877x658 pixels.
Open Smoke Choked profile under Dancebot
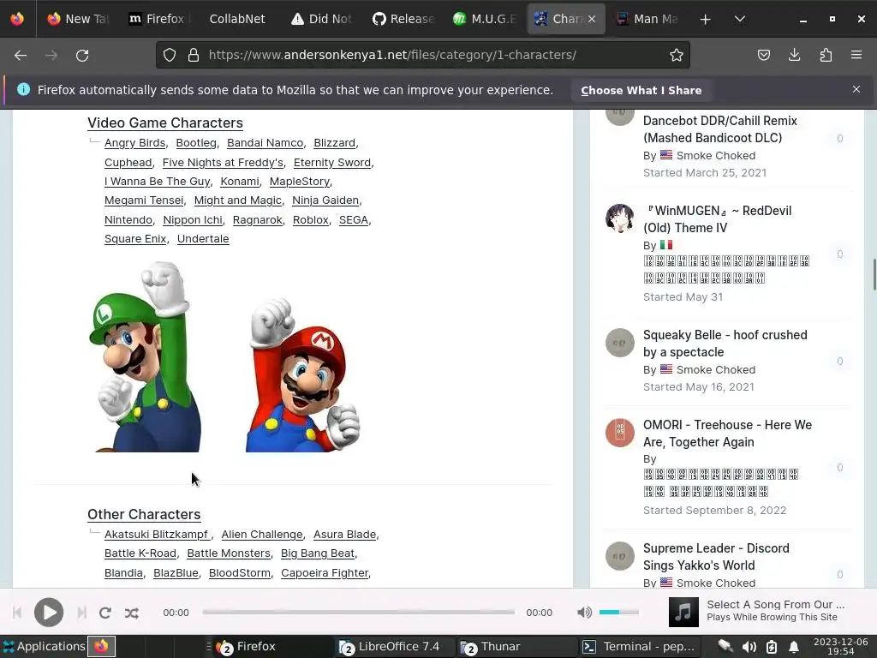pos(716,156)
